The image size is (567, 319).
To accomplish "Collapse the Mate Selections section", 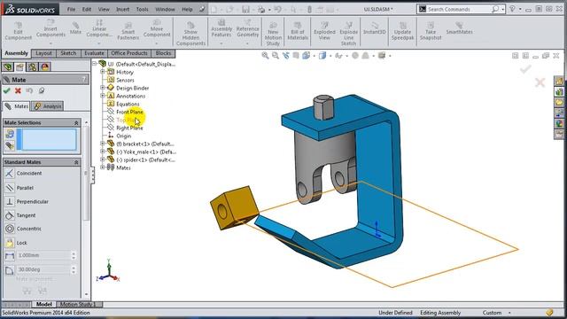I will 76,123.
